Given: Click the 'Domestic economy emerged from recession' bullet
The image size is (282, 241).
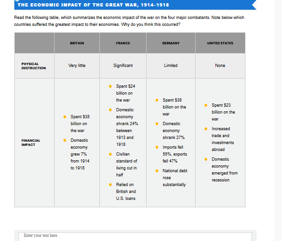Looking at the screenshot, I should tap(224, 169).
